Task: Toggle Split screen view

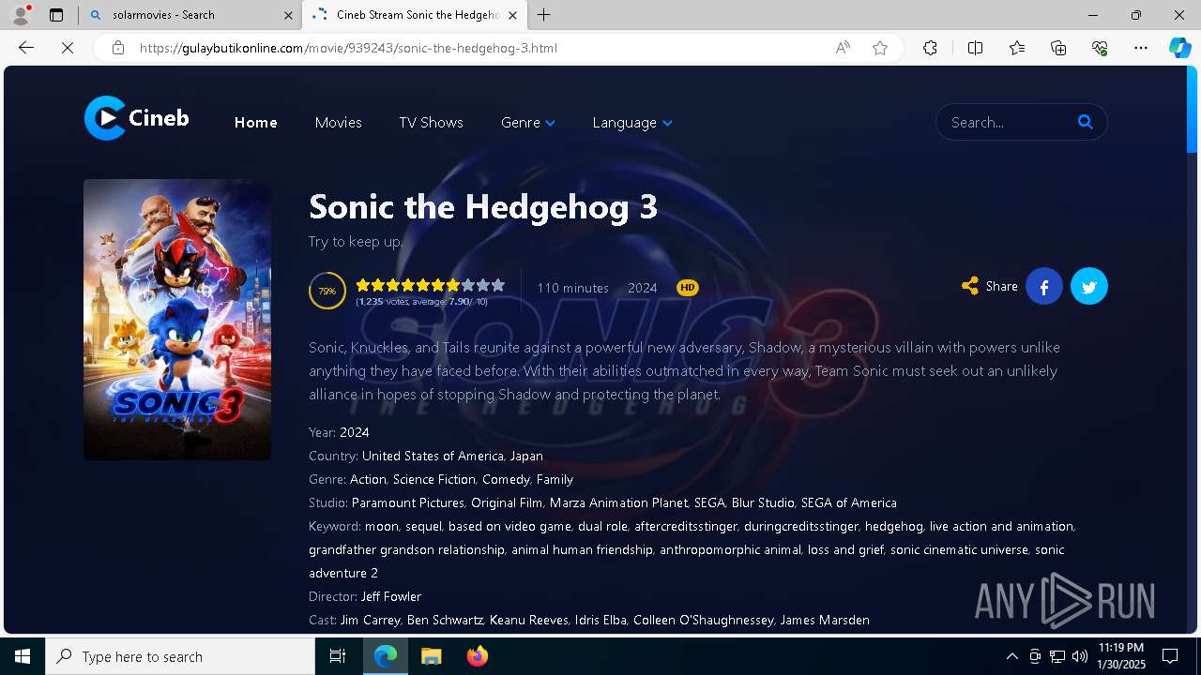Action: [x=975, y=48]
